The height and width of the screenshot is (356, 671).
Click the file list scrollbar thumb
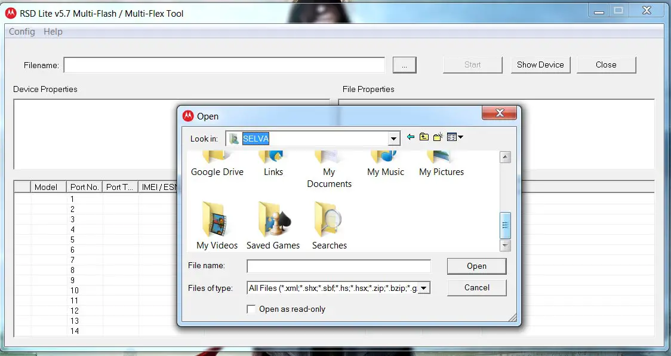pos(505,225)
